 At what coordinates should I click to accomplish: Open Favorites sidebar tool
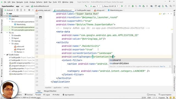click(x=2, y=73)
